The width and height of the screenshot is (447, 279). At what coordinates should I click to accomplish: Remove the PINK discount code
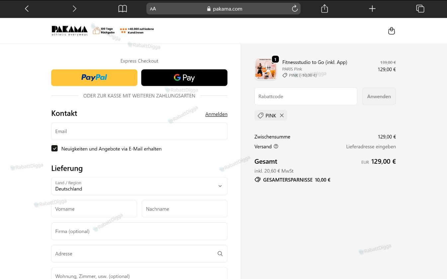pyautogui.click(x=282, y=115)
